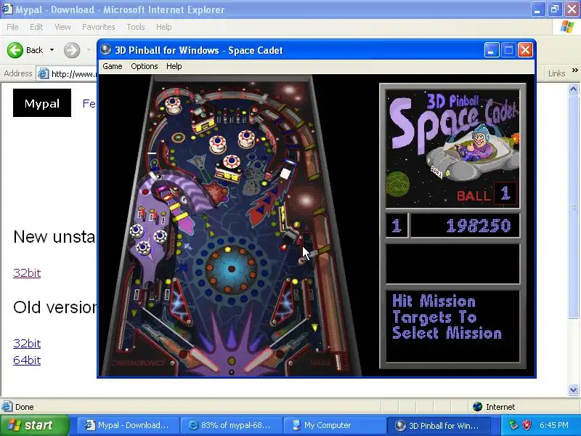Click the Links toolbar label
581x436 pixels.
pos(556,73)
